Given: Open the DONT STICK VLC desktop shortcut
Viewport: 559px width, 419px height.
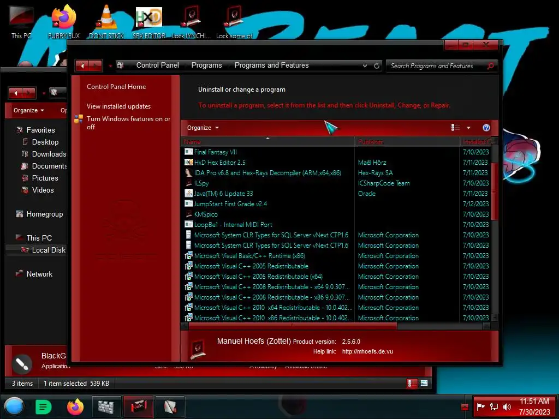Looking at the screenshot, I should coord(106,21).
